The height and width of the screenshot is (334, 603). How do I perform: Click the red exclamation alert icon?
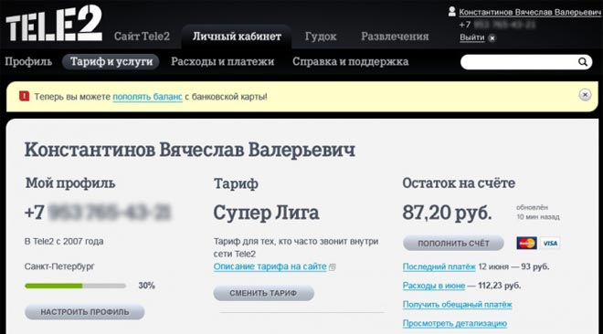click(25, 96)
